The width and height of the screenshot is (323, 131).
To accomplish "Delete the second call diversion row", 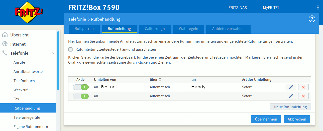I will tap(303, 96).
